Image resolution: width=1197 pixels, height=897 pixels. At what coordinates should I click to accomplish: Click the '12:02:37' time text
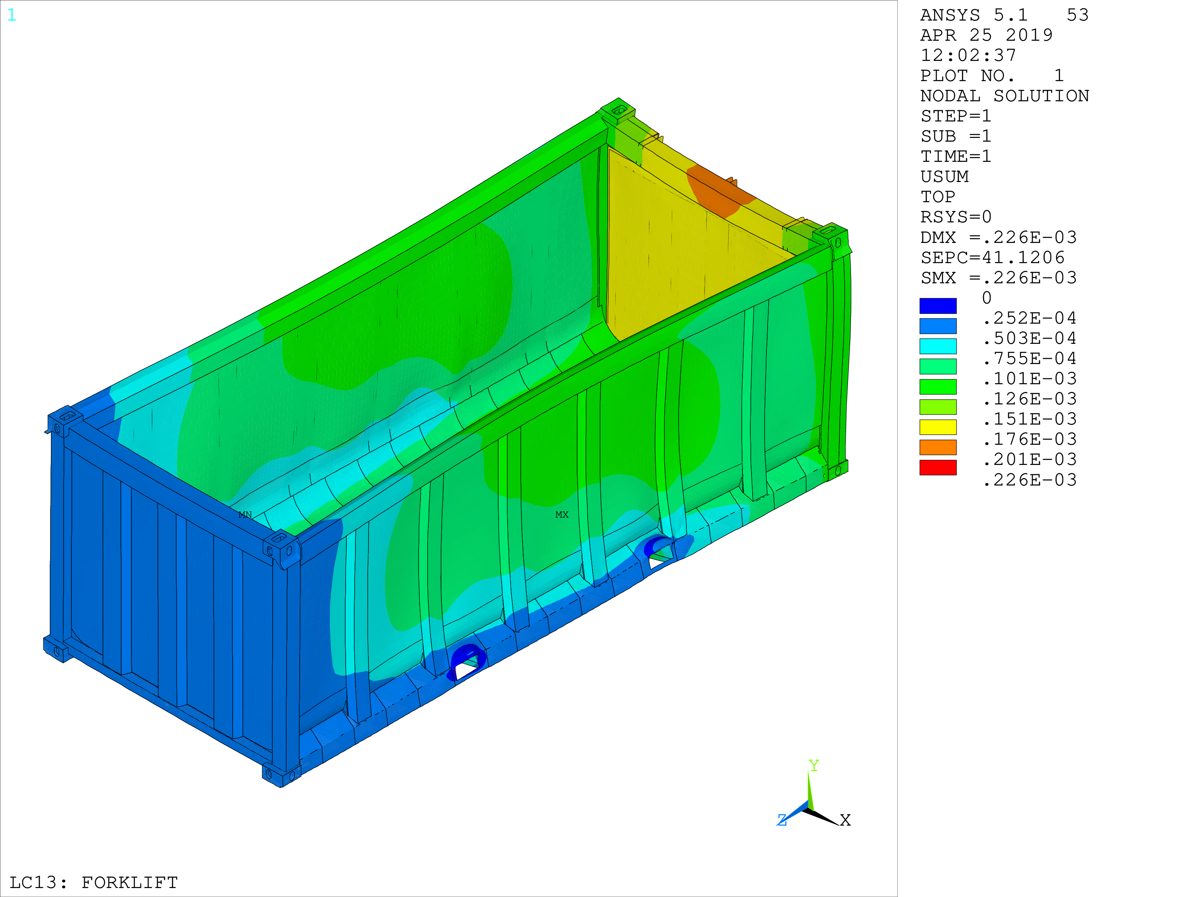coord(969,55)
